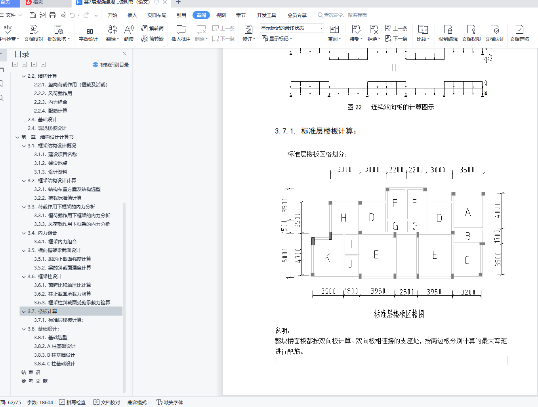Click the redo arrow icon
Image resolution: width=538 pixels, height=407 pixels.
pyautogui.click(x=86, y=15)
